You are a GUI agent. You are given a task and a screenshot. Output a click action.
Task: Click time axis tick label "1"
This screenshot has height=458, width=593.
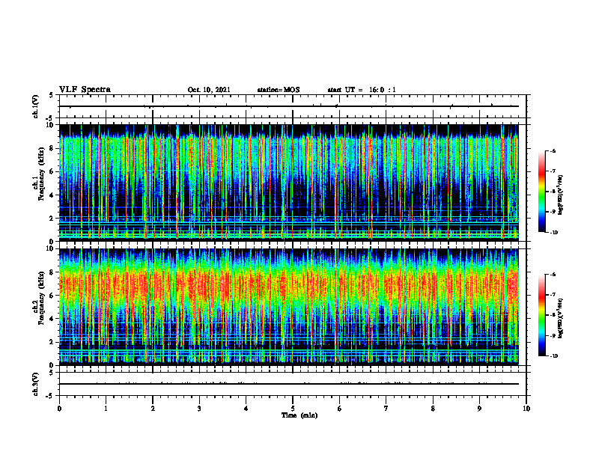click(x=106, y=409)
